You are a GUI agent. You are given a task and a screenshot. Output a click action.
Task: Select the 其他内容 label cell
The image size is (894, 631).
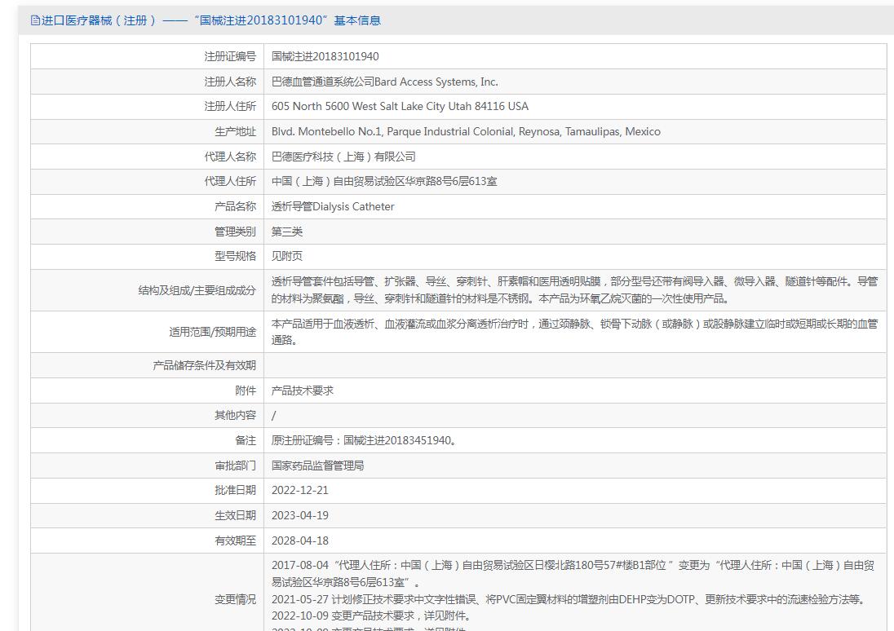[x=147, y=416]
